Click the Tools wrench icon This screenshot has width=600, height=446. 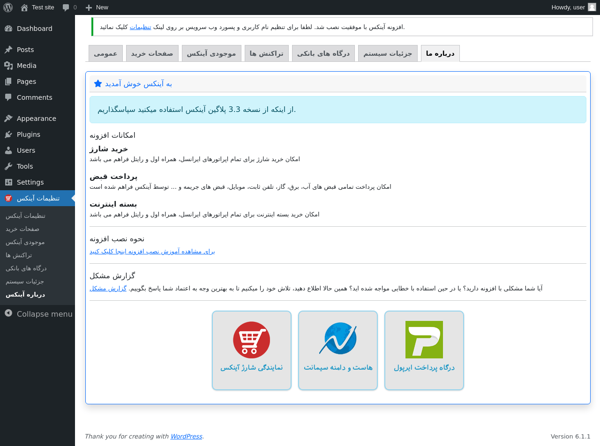[8, 166]
